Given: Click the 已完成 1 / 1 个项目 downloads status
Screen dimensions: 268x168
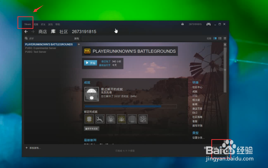Looking at the screenshot, I should coord(125,151).
